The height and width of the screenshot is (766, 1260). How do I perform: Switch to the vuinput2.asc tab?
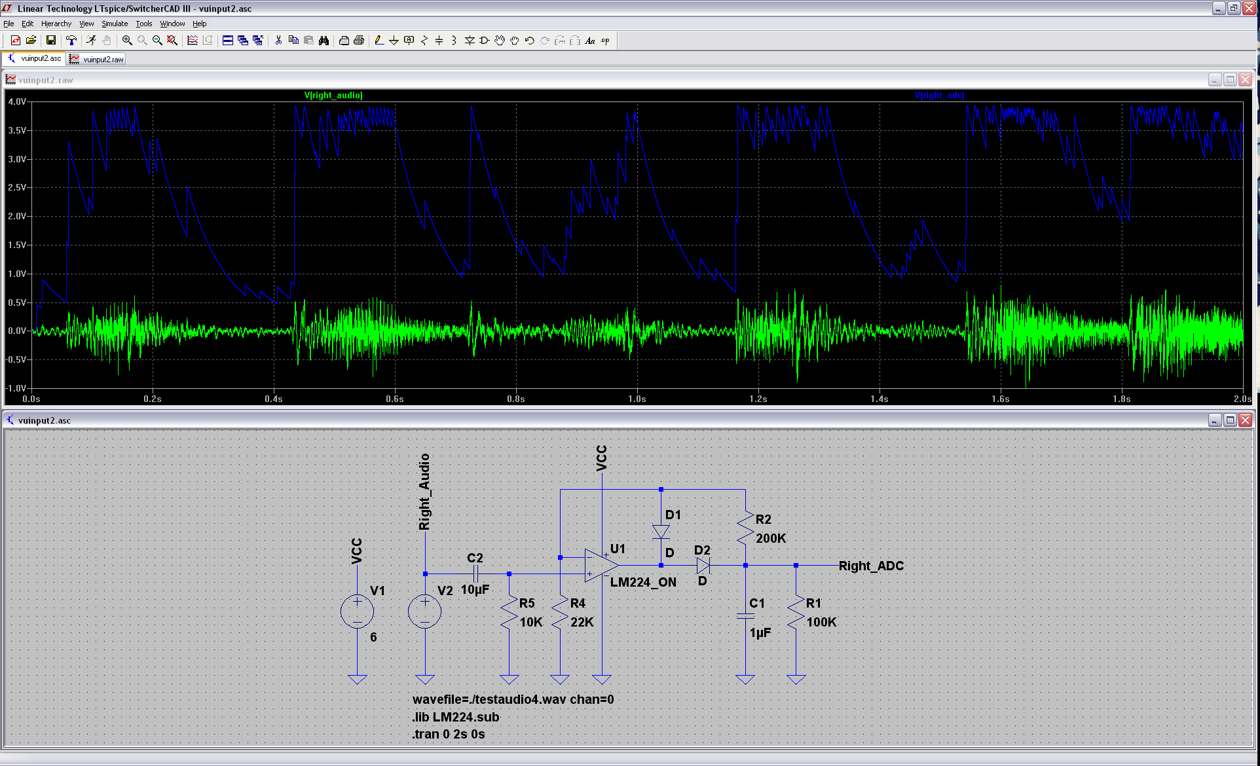pyautogui.click(x=35, y=58)
